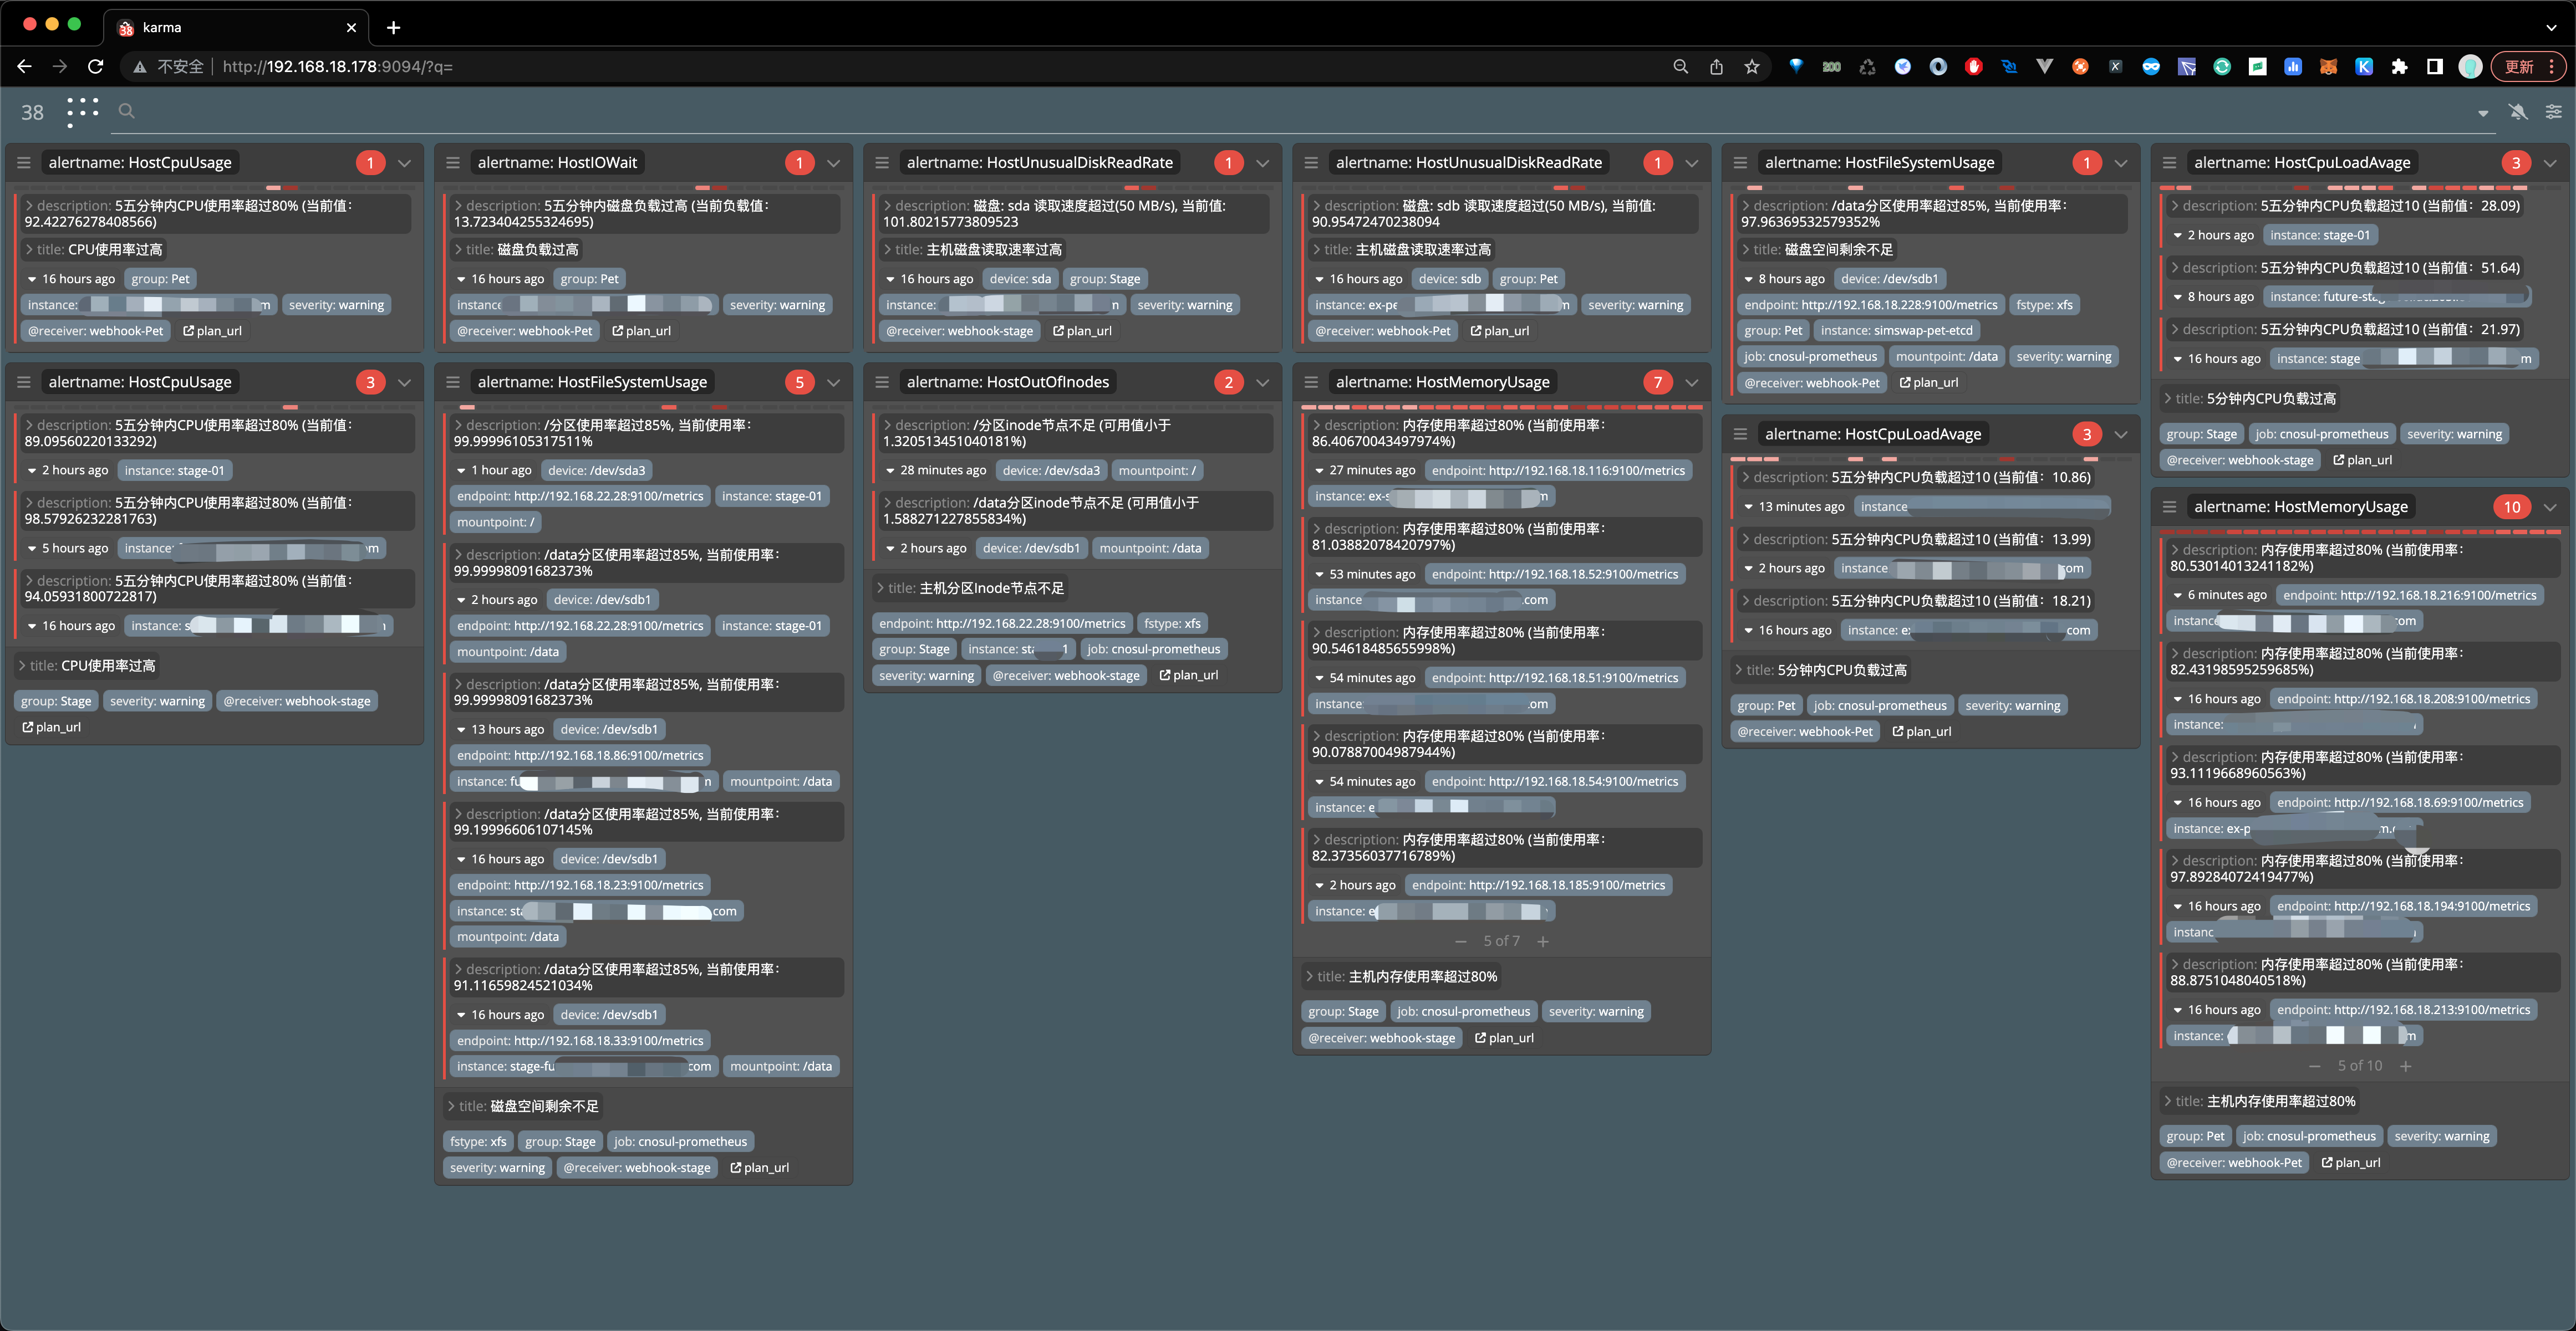
Task: Click the HostIOWait group menu hamburger icon
Action: coord(453,163)
